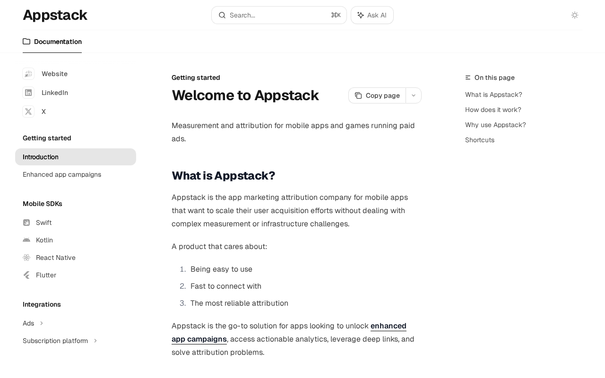Click the X social icon

(x=28, y=112)
